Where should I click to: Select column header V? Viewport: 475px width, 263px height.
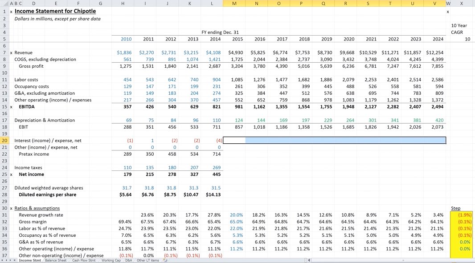(435, 3)
